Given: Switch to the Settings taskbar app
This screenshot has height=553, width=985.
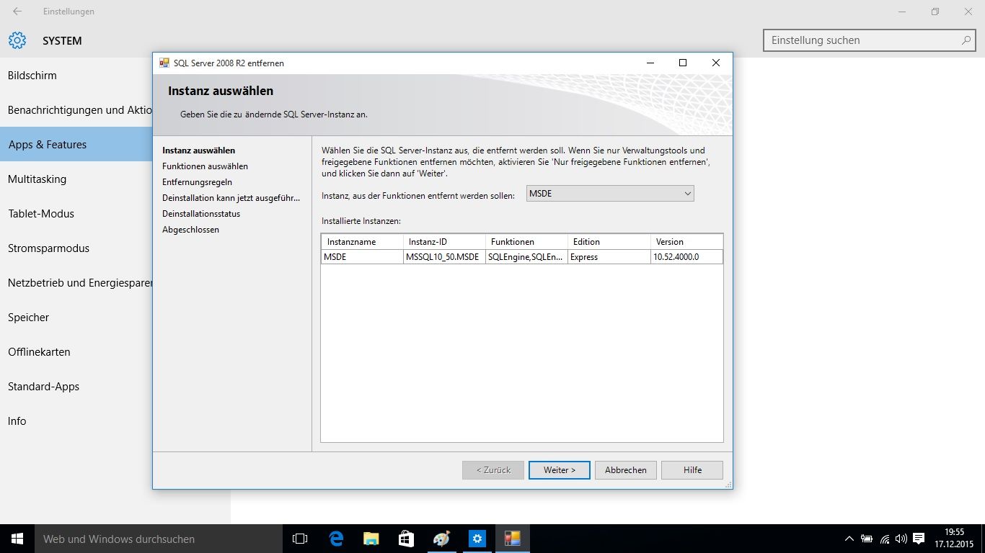Looking at the screenshot, I should point(477,539).
